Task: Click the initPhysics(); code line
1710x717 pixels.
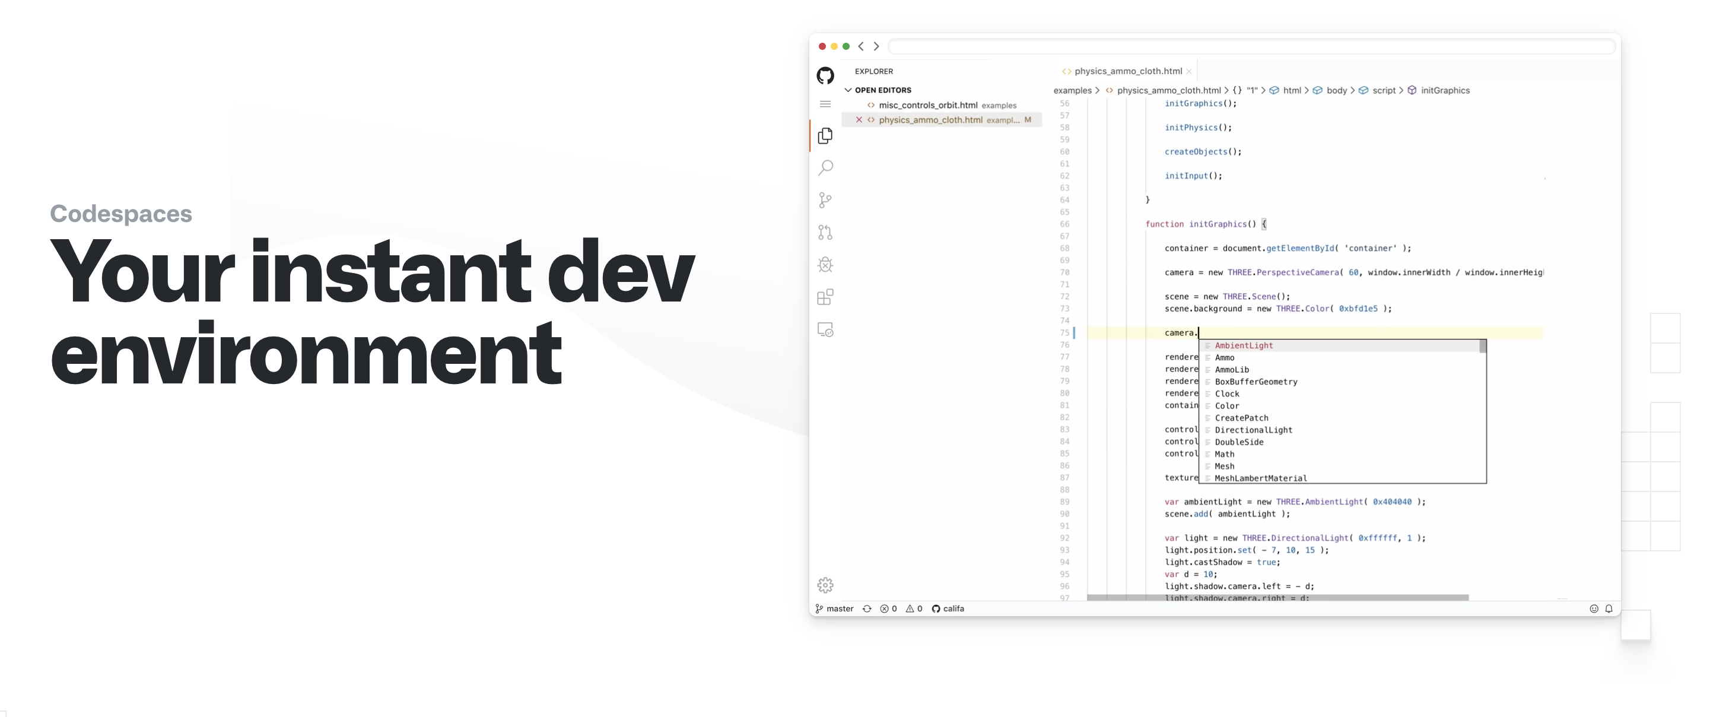Action: click(1197, 128)
